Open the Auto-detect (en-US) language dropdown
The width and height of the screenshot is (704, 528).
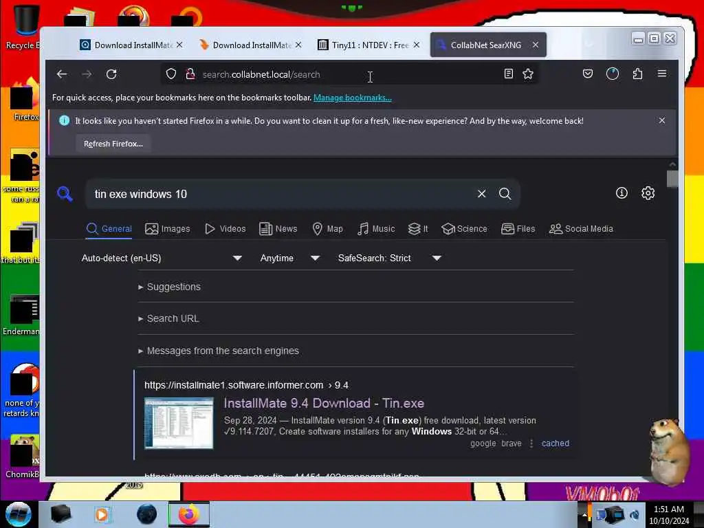pos(162,258)
